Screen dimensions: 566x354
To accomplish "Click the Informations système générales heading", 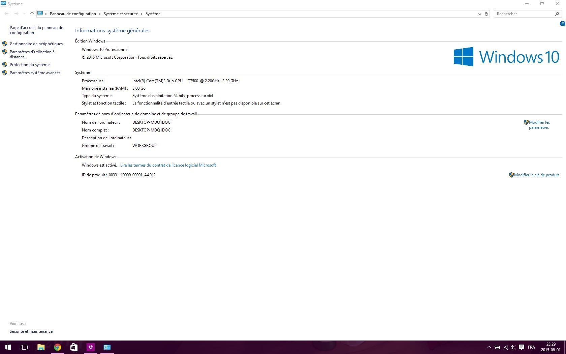I will [112, 31].
